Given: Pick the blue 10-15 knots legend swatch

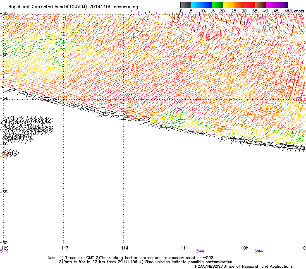Looking at the screenshot, I should click(x=207, y=5).
